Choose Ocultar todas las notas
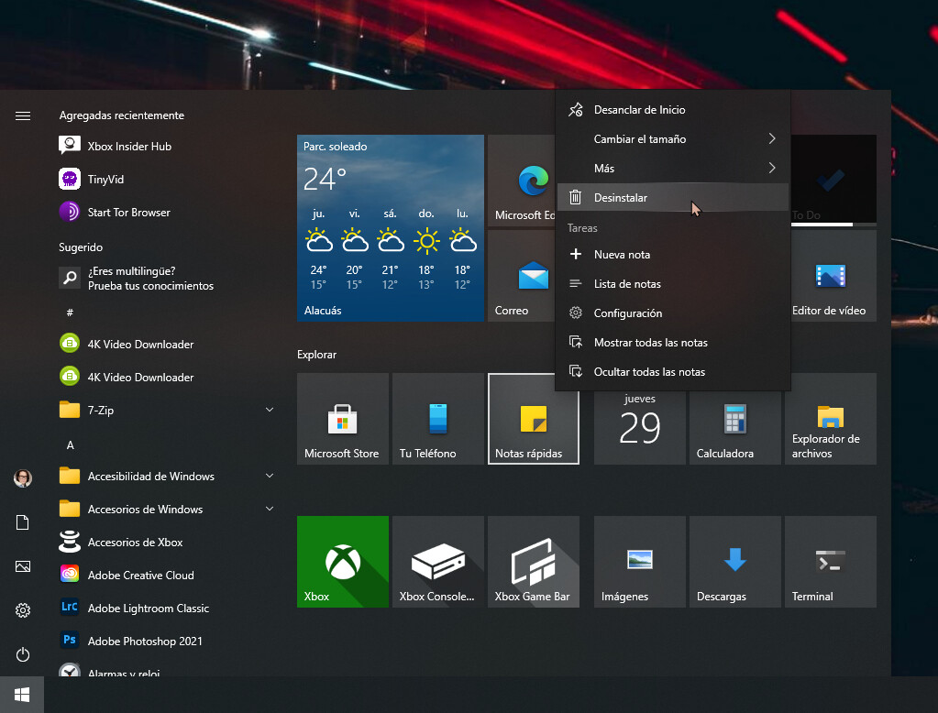Viewport: 938px width, 713px height. point(673,371)
